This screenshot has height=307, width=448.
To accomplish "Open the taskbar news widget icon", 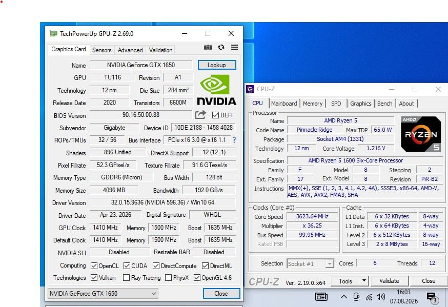I will (321, 297).
